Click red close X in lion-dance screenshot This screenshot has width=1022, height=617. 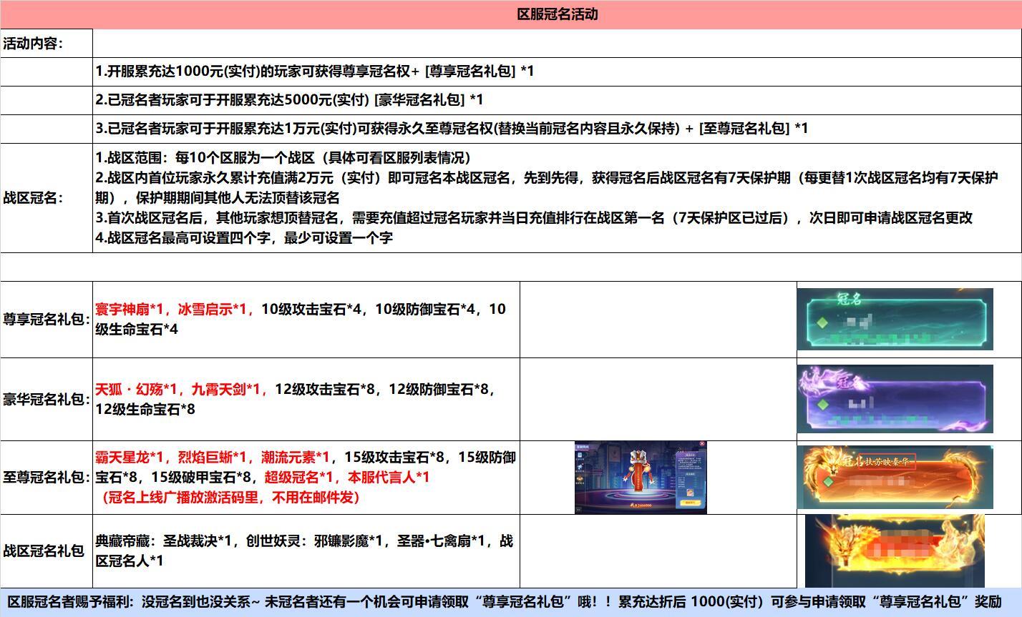702,444
